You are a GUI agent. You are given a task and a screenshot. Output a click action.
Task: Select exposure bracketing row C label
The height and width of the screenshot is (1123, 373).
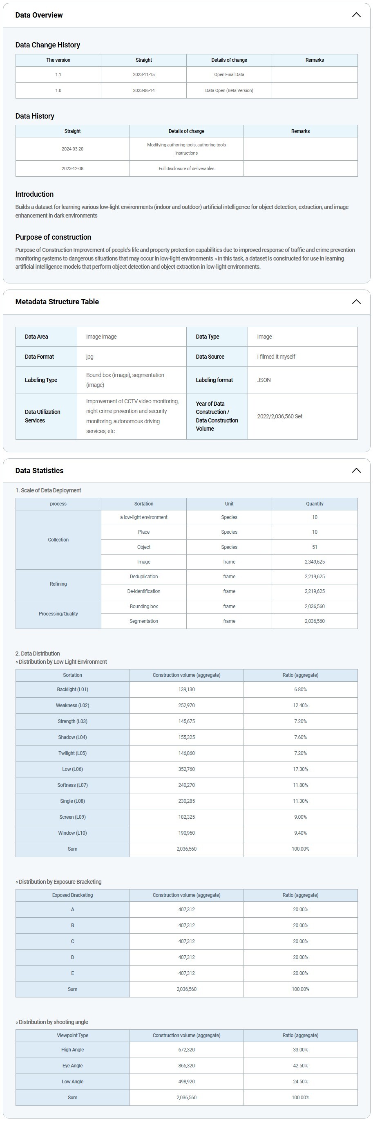coord(72,941)
